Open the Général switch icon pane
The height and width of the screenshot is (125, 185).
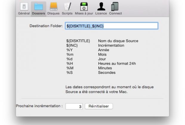(24, 7)
